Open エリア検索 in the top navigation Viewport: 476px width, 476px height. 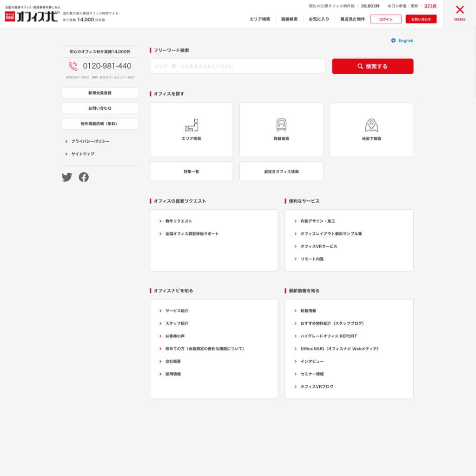(x=260, y=19)
